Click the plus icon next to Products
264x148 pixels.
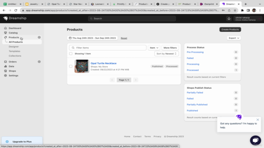39,37
